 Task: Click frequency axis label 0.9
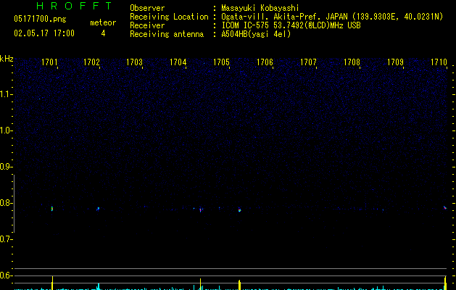pyautogui.click(x=6, y=167)
